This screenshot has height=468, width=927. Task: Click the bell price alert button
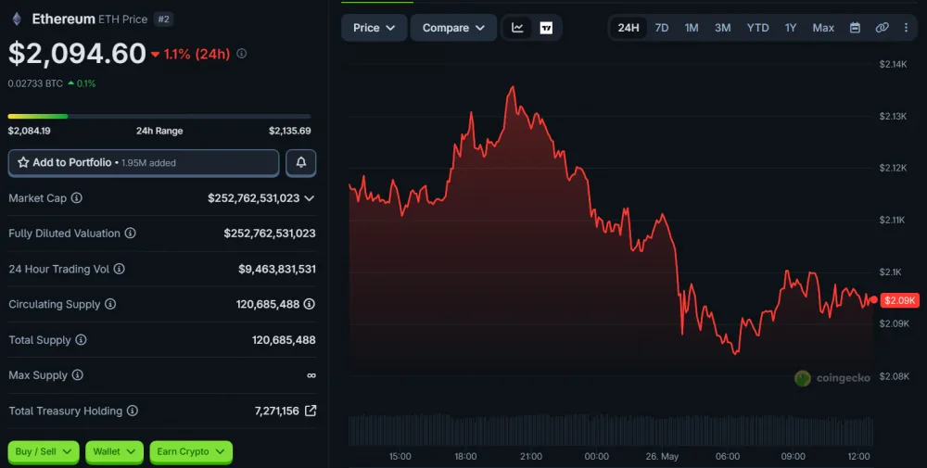pos(301,162)
